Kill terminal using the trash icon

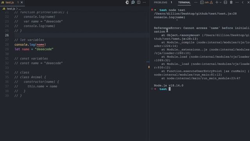[x=231, y=2]
